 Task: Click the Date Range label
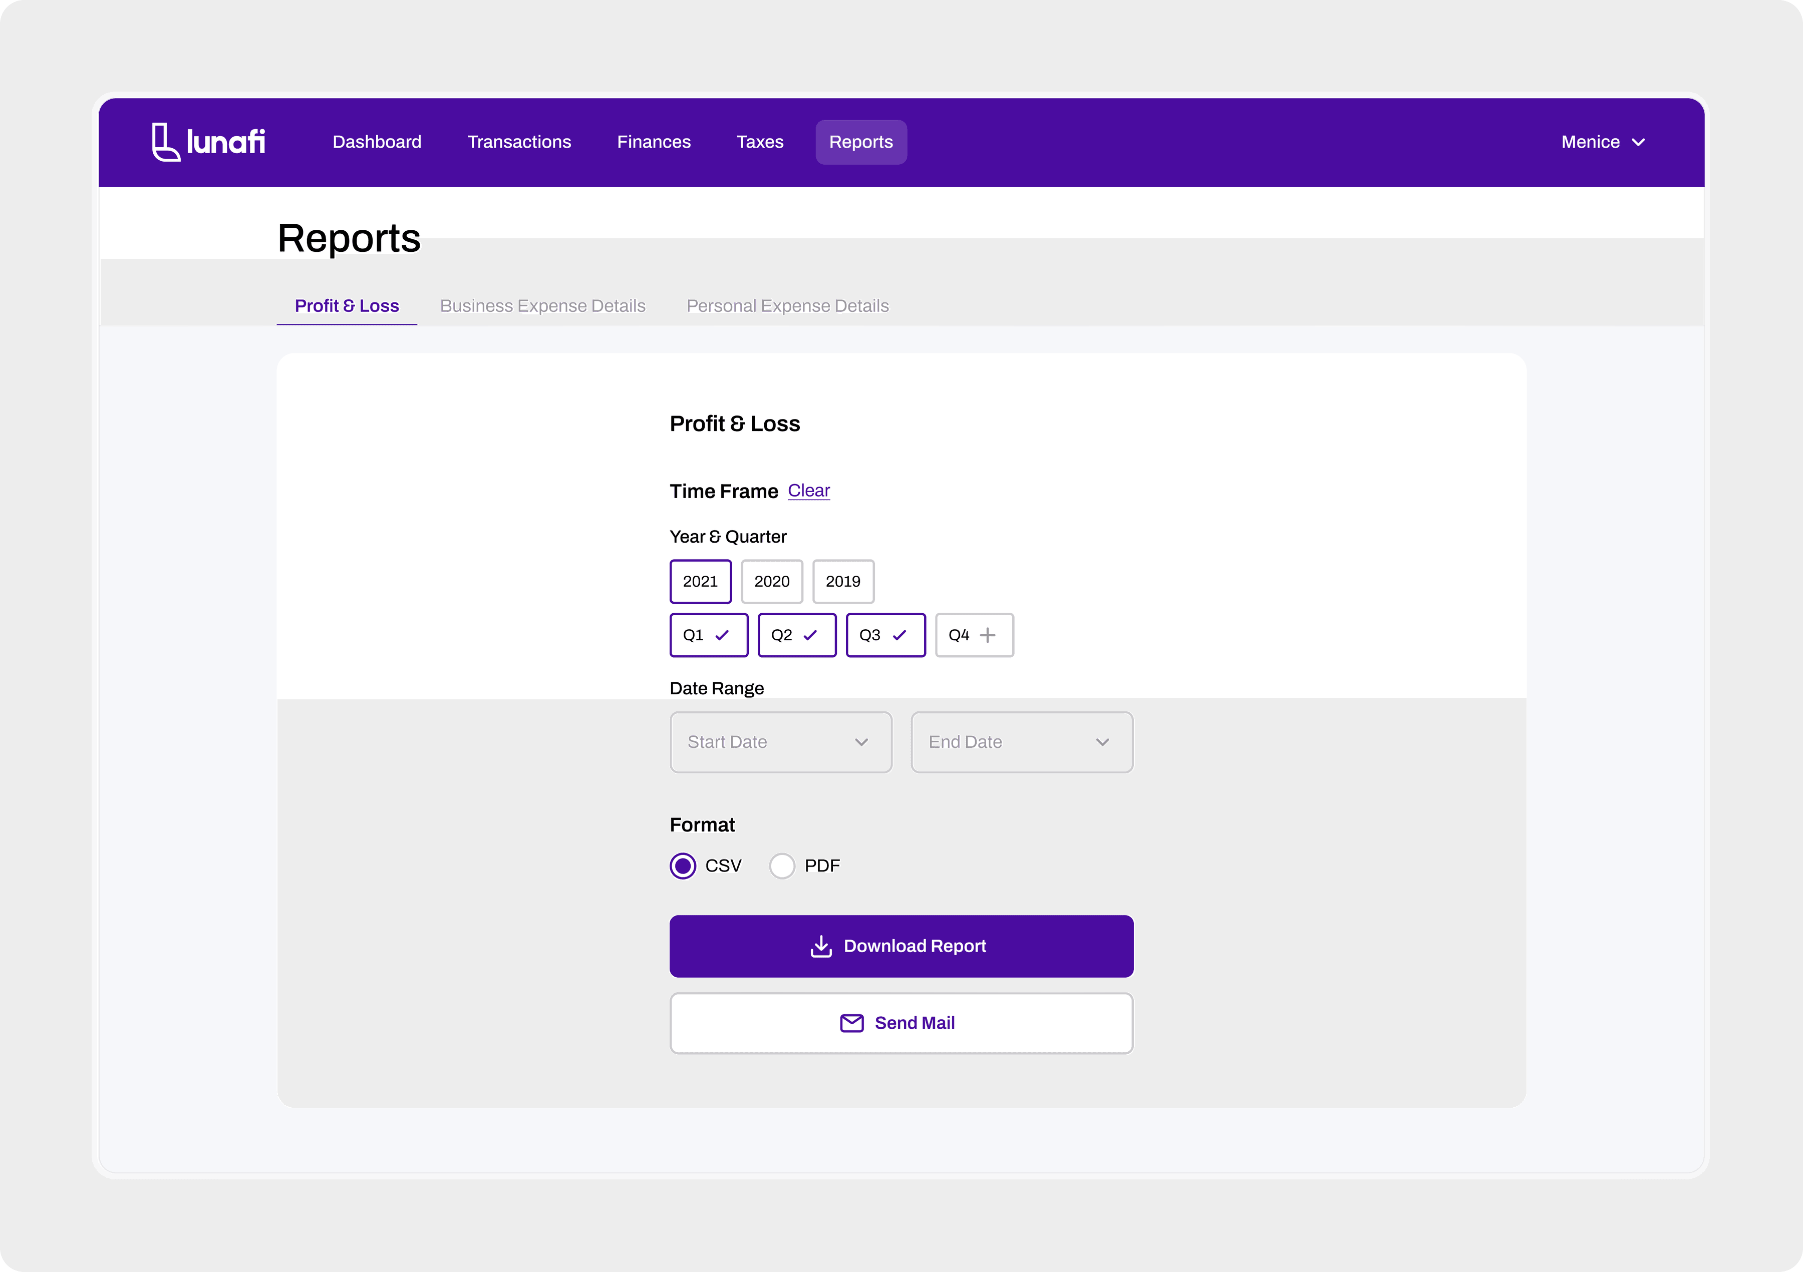tap(716, 688)
